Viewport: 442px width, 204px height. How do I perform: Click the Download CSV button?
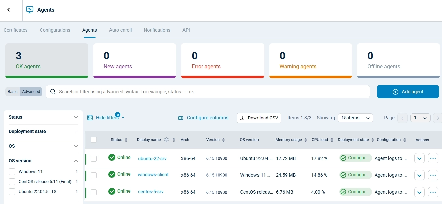(259, 118)
